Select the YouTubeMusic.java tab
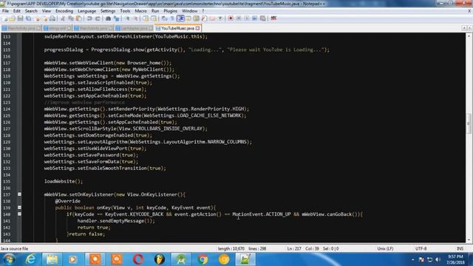Viewport: 473px width, 266px height. pos(177,28)
